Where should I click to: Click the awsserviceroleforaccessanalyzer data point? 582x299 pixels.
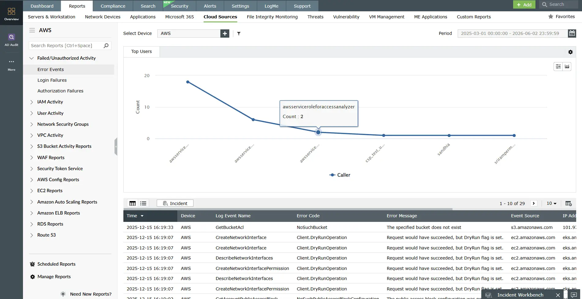318,132
